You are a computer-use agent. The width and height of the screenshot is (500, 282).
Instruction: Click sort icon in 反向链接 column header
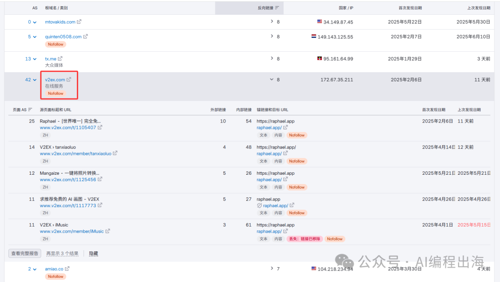(x=277, y=8)
